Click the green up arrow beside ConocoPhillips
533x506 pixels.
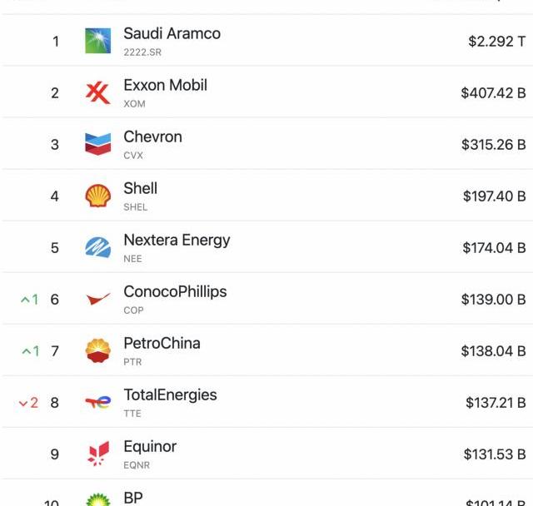(25, 300)
